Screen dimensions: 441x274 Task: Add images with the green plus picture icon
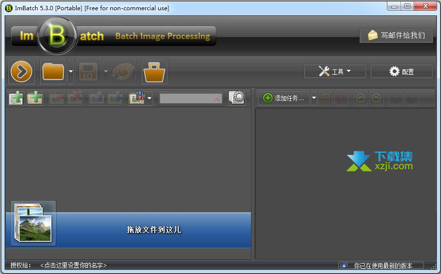(17, 98)
